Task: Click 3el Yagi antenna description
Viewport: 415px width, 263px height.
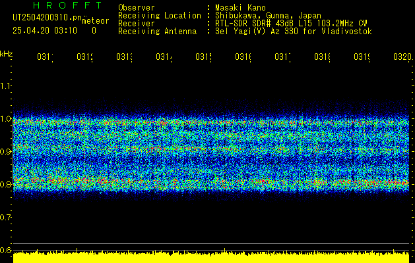Action: (294, 32)
